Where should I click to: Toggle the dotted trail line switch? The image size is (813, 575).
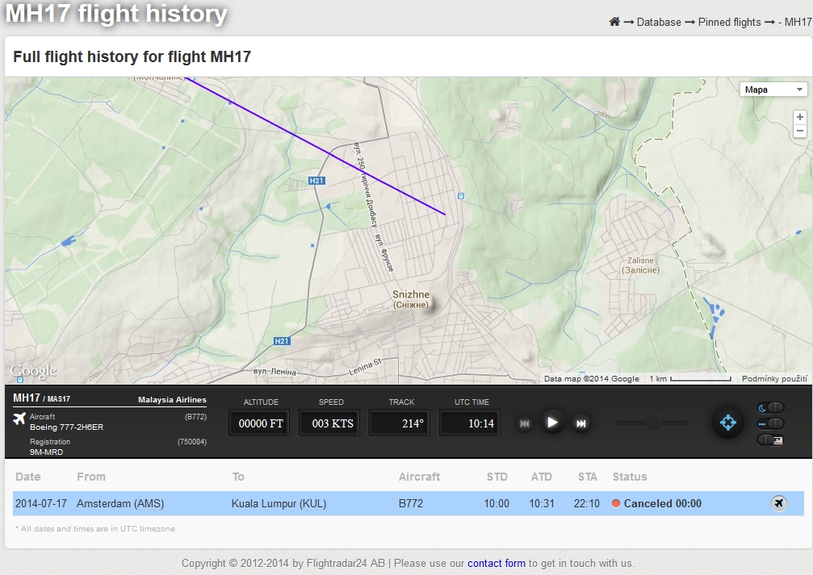[770, 423]
